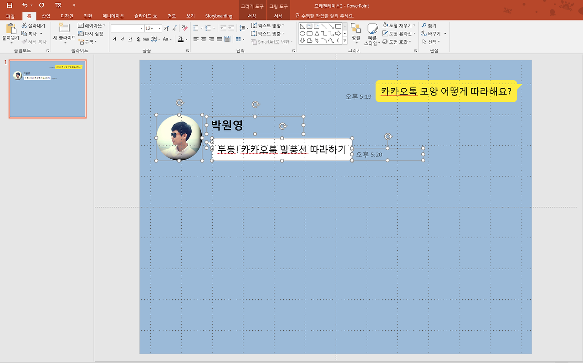This screenshot has width=583, height=363.
Task: Click 찾기 (Find) in editing group
Action: 429,26
